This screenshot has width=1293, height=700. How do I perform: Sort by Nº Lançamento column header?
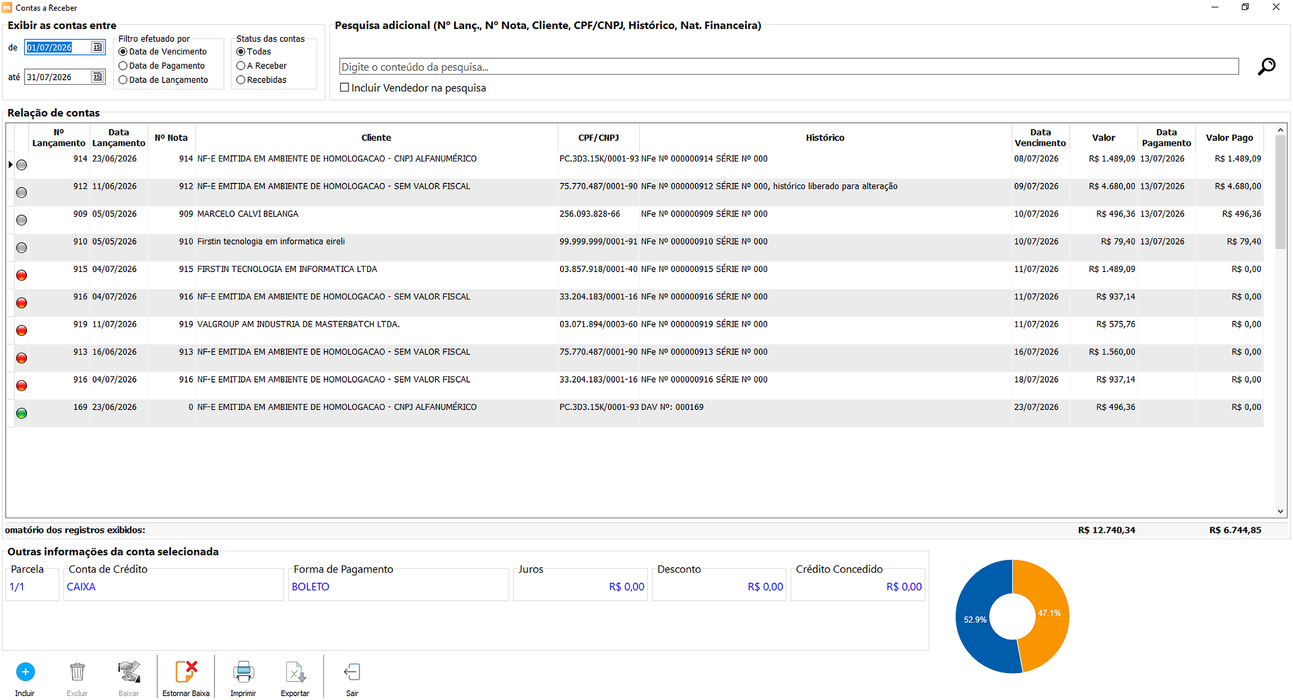(x=59, y=137)
